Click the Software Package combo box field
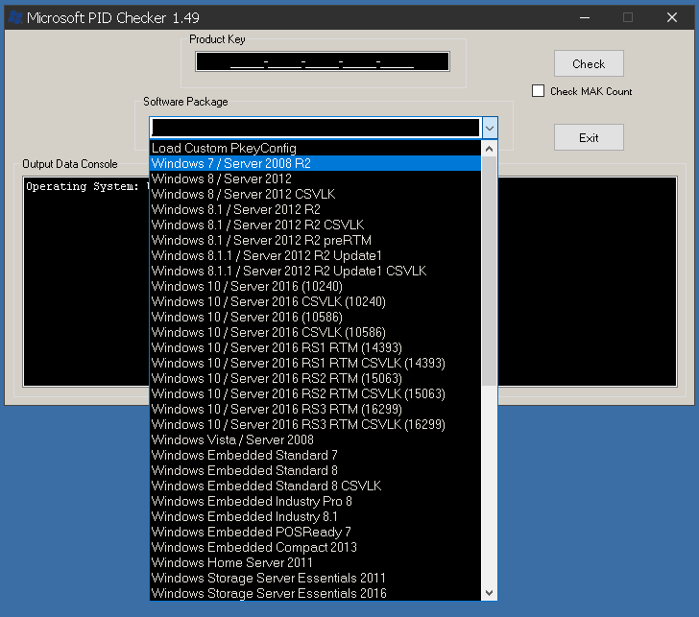The width and height of the screenshot is (699, 617). click(x=316, y=129)
